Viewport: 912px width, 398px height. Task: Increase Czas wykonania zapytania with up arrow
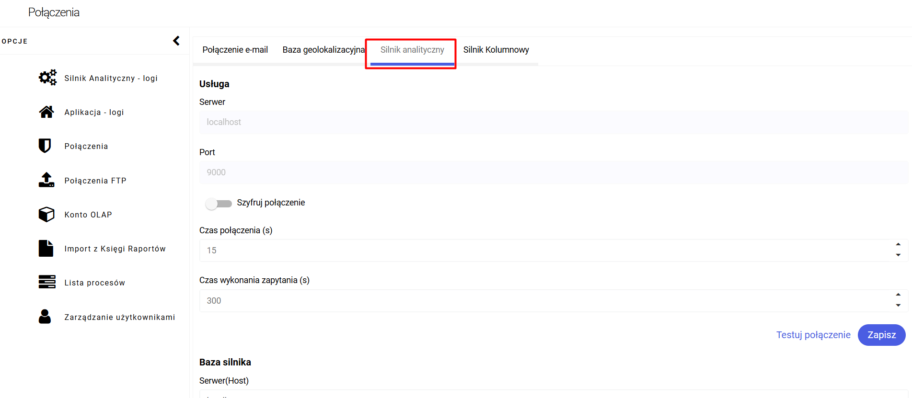[898, 295]
